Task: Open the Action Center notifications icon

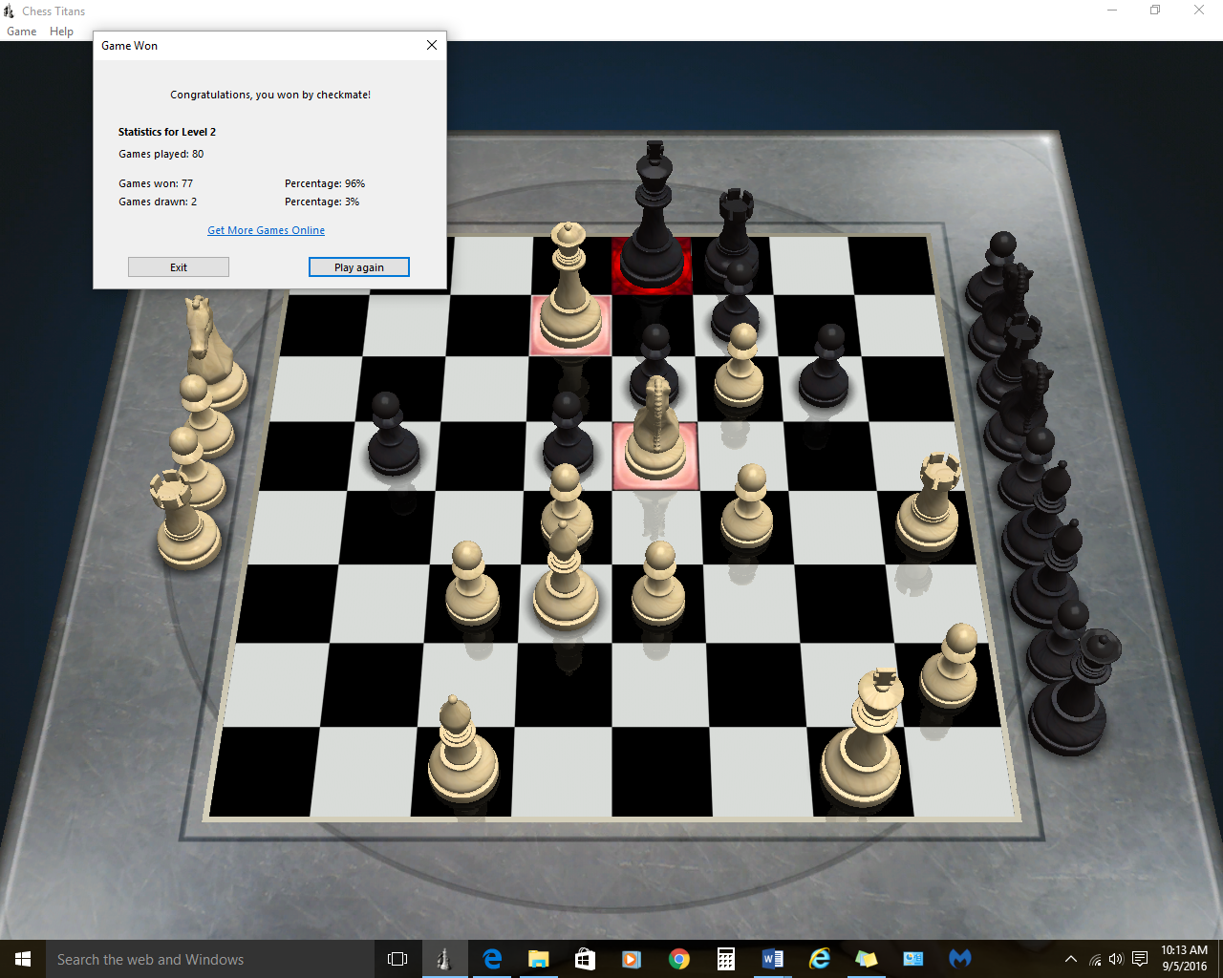Action: (x=1140, y=959)
